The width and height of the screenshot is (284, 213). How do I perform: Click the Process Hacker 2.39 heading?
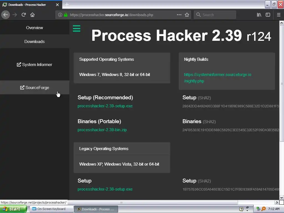click(181, 35)
